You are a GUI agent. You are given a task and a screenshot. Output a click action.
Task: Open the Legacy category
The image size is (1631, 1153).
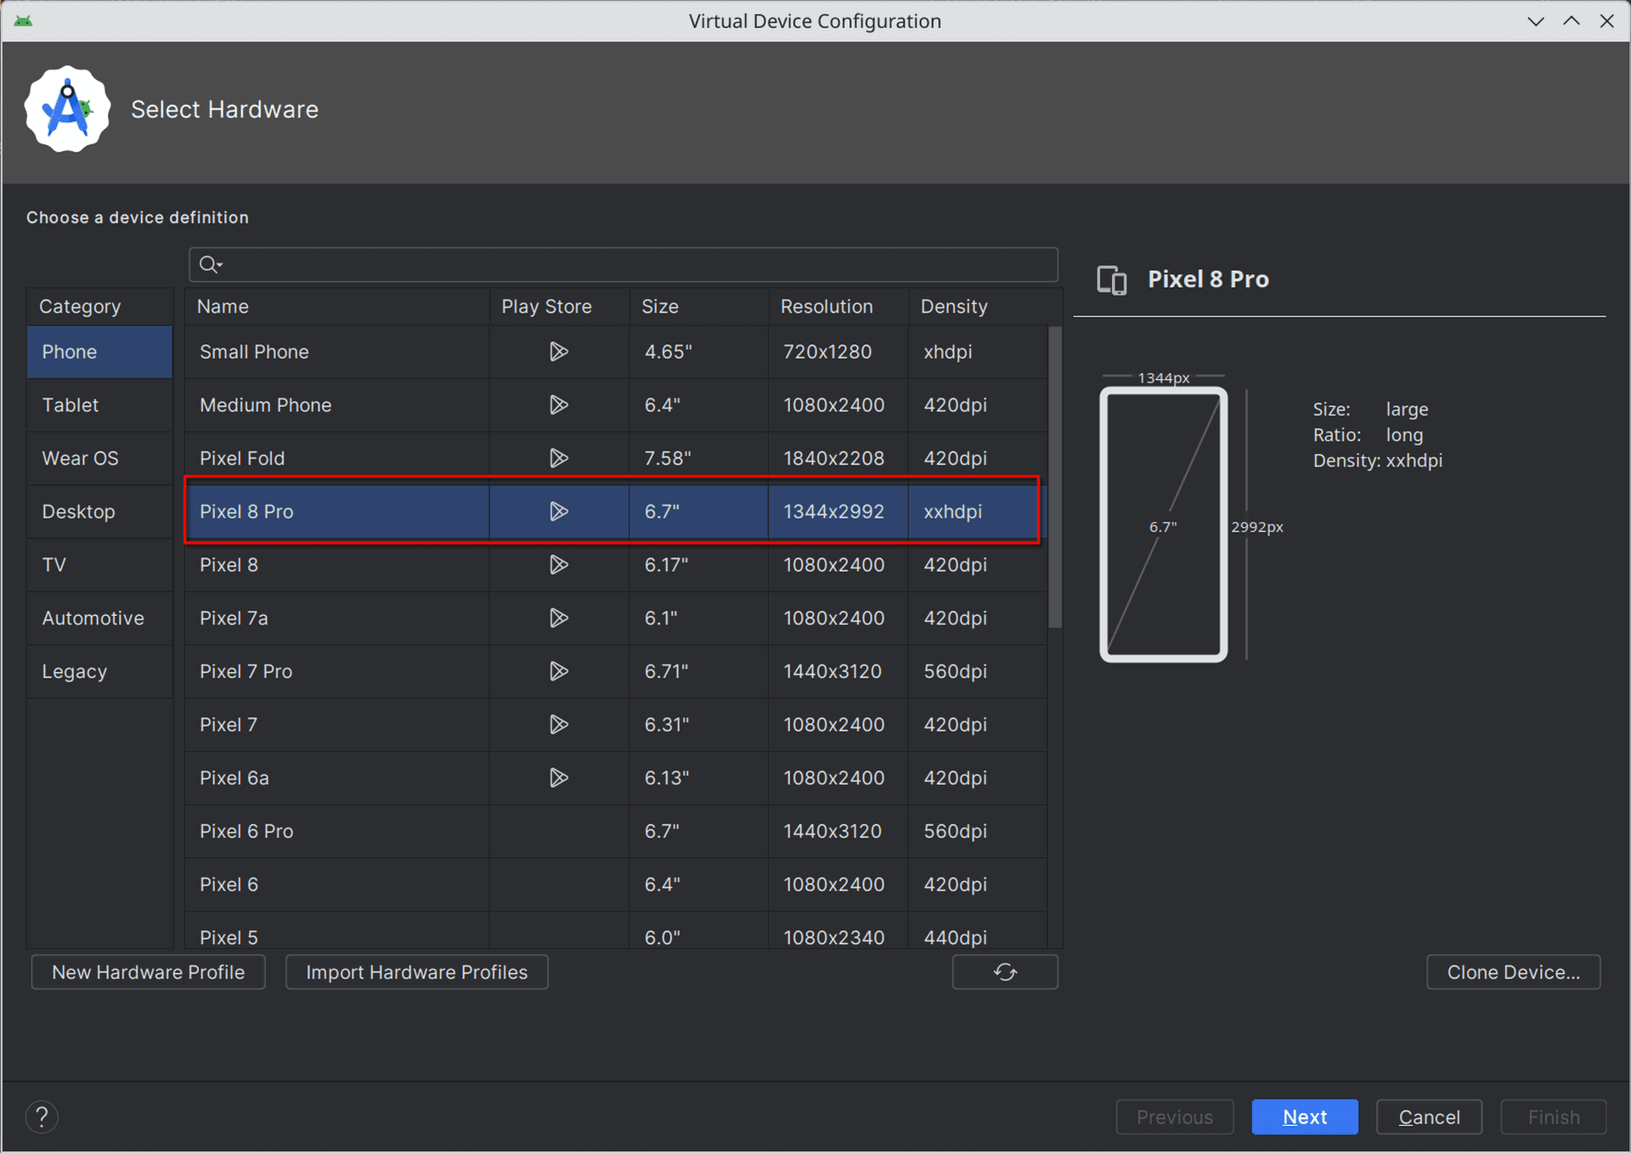coord(99,671)
